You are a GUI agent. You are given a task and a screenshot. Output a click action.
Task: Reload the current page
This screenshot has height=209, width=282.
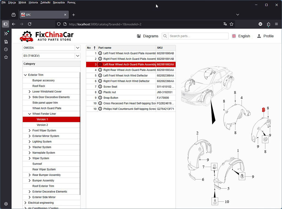tap(30, 24)
